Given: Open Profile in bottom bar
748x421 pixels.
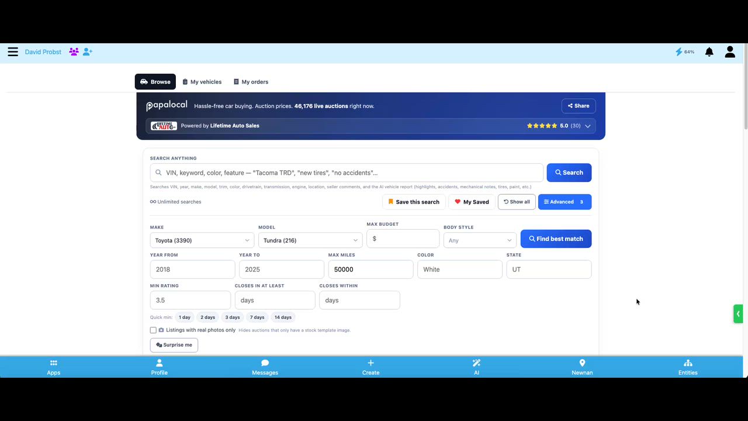Looking at the screenshot, I should coord(160,367).
